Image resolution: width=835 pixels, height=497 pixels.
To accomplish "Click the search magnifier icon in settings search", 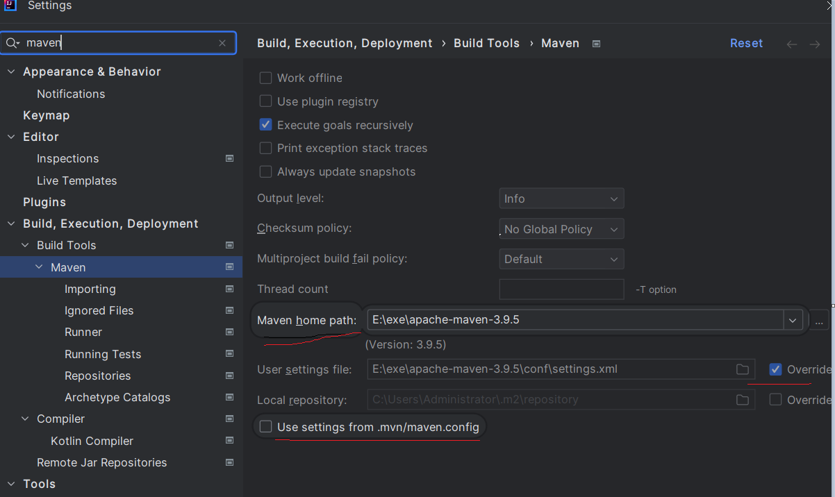I will 12,43.
